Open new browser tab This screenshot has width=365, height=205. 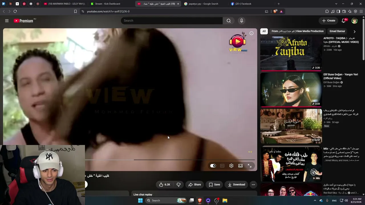(x=279, y=4)
